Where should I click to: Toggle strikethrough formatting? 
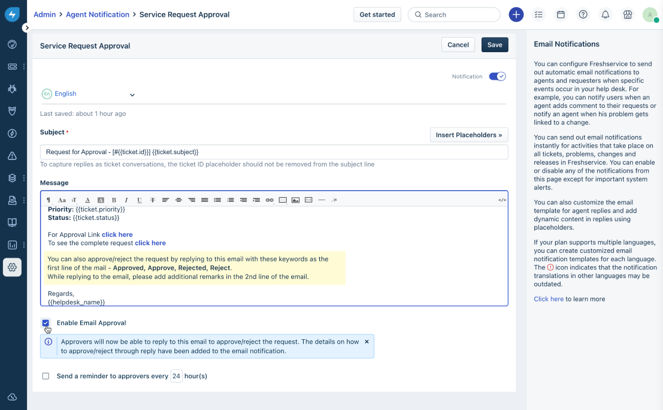point(153,200)
